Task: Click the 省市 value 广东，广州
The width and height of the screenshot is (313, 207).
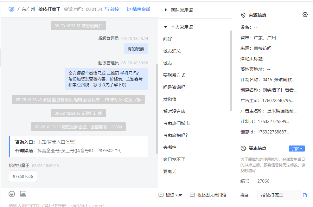Action: pos(265,38)
